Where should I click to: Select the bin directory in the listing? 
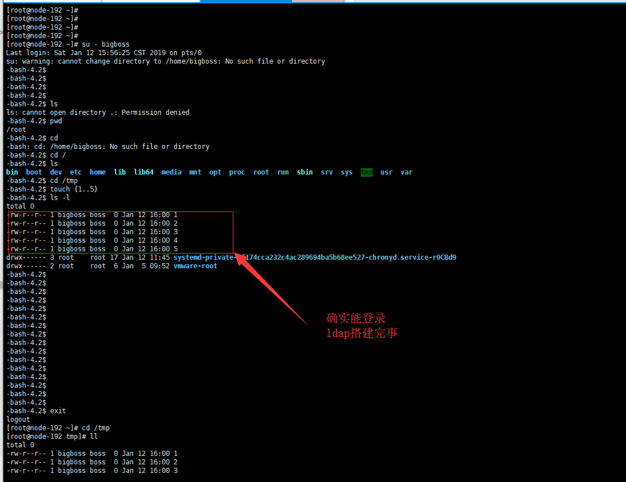coord(12,172)
